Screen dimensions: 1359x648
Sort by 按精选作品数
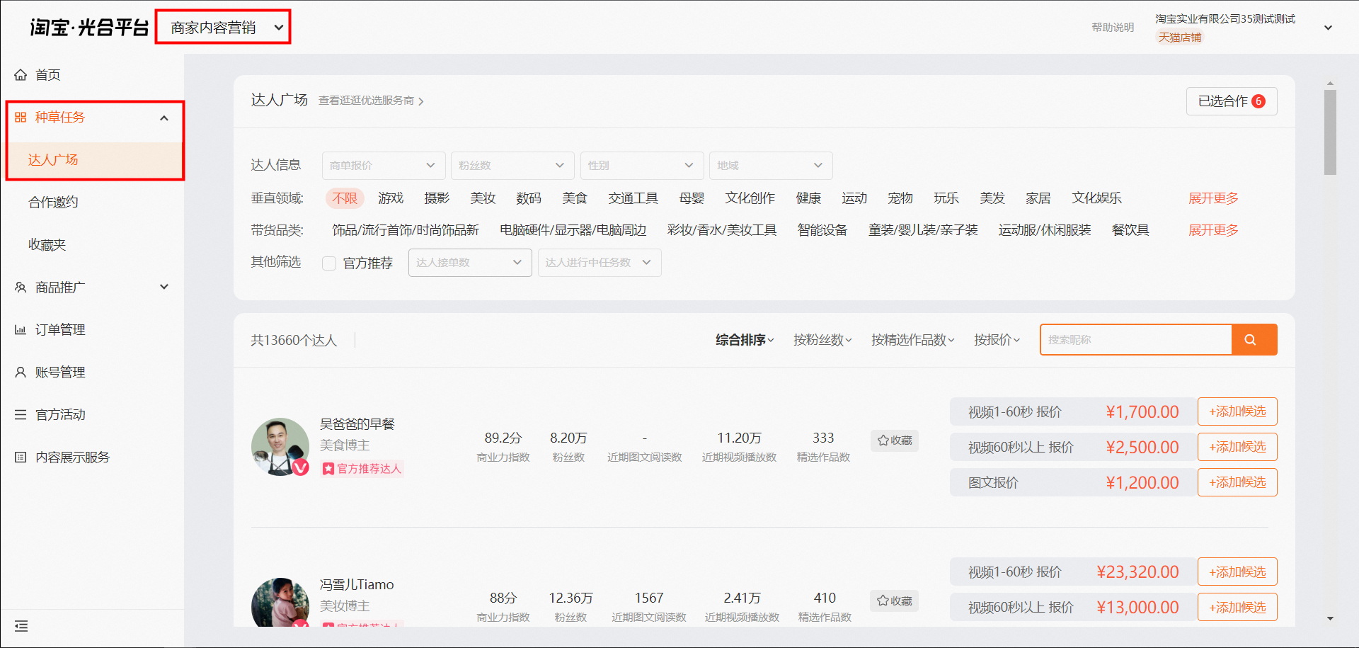click(913, 341)
